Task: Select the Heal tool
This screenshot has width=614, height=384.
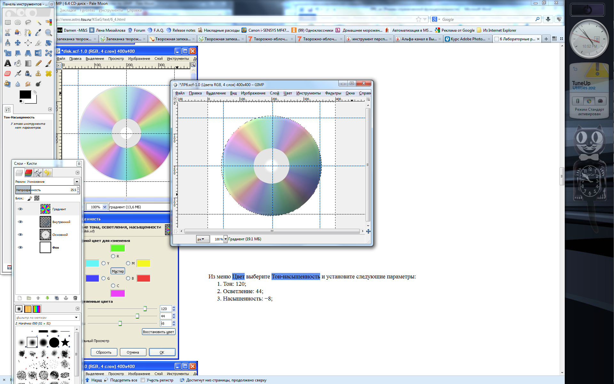Action: [49, 74]
